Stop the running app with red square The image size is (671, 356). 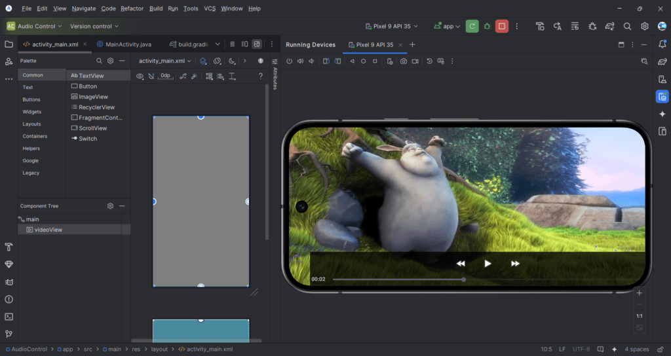point(501,26)
